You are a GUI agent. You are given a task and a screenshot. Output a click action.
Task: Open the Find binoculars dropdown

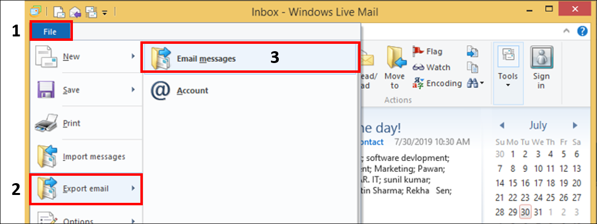475,83
